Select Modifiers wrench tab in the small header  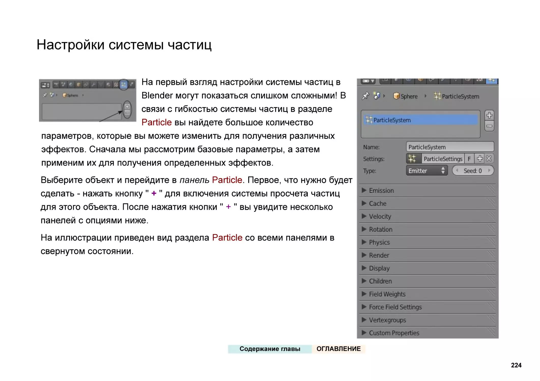click(94, 85)
